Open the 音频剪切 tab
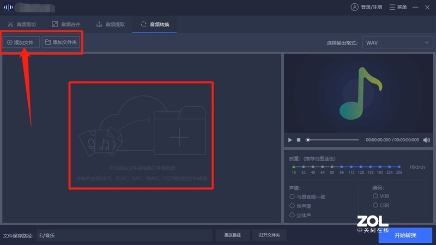The width and height of the screenshot is (436, 245). [x=22, y=24]
